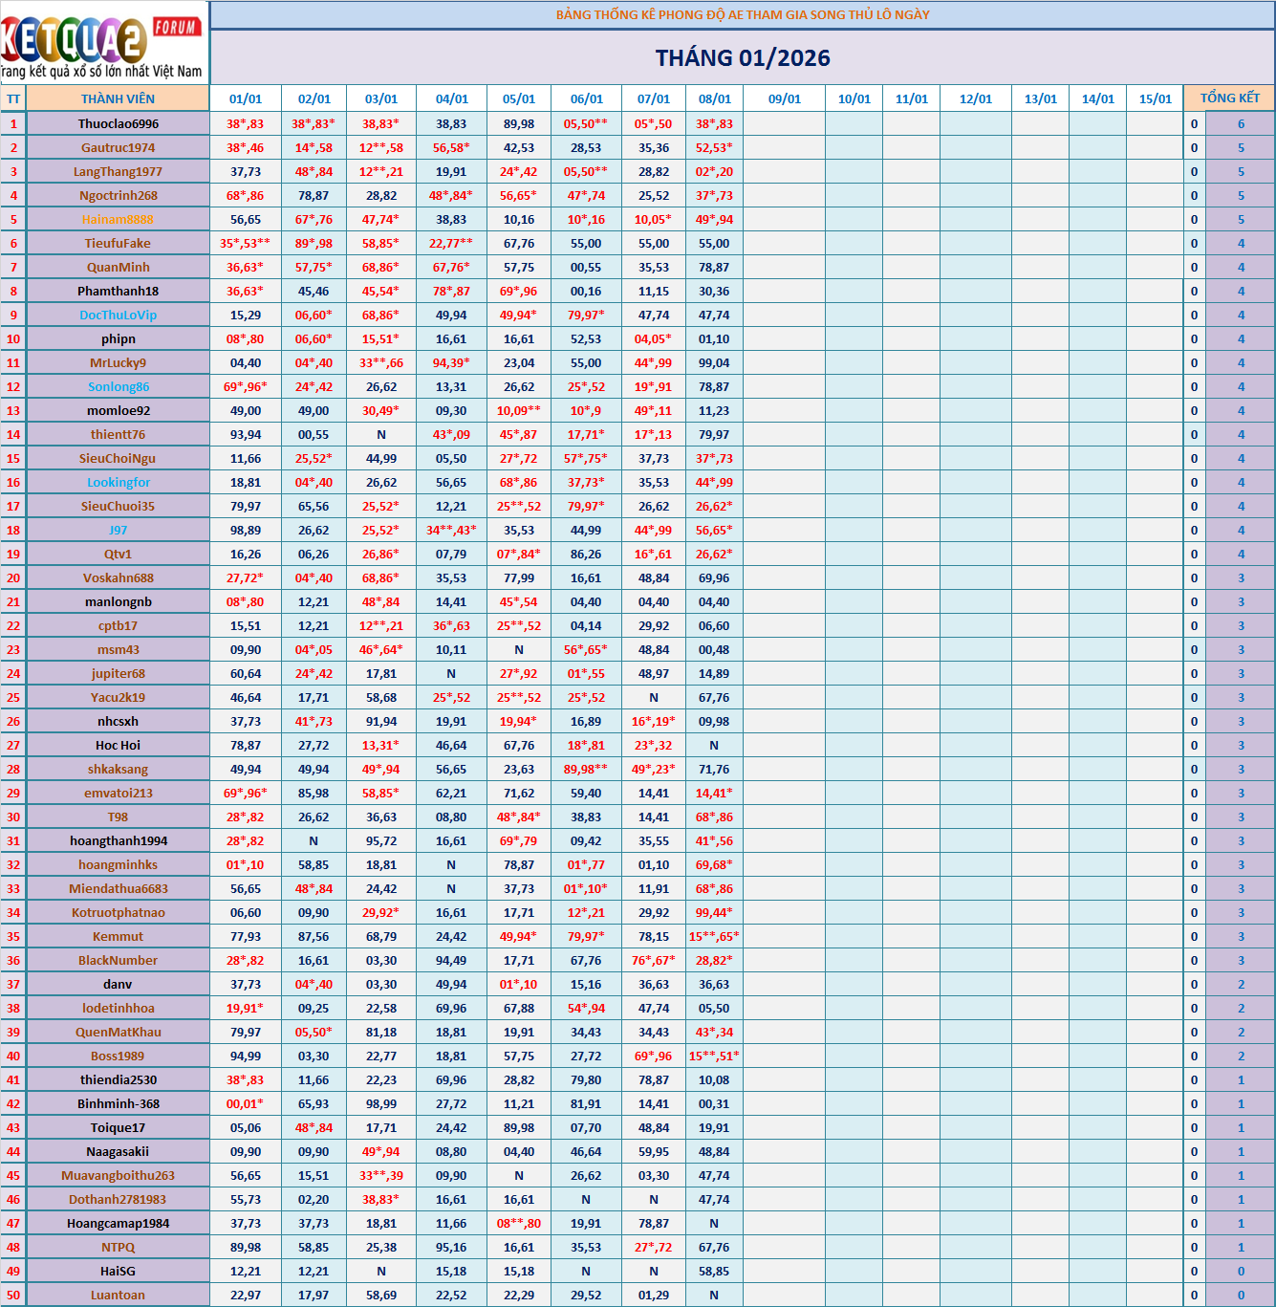Select the Lookingfor member name
Viewport: 1276px width, 1307px height.
(119, 482)
